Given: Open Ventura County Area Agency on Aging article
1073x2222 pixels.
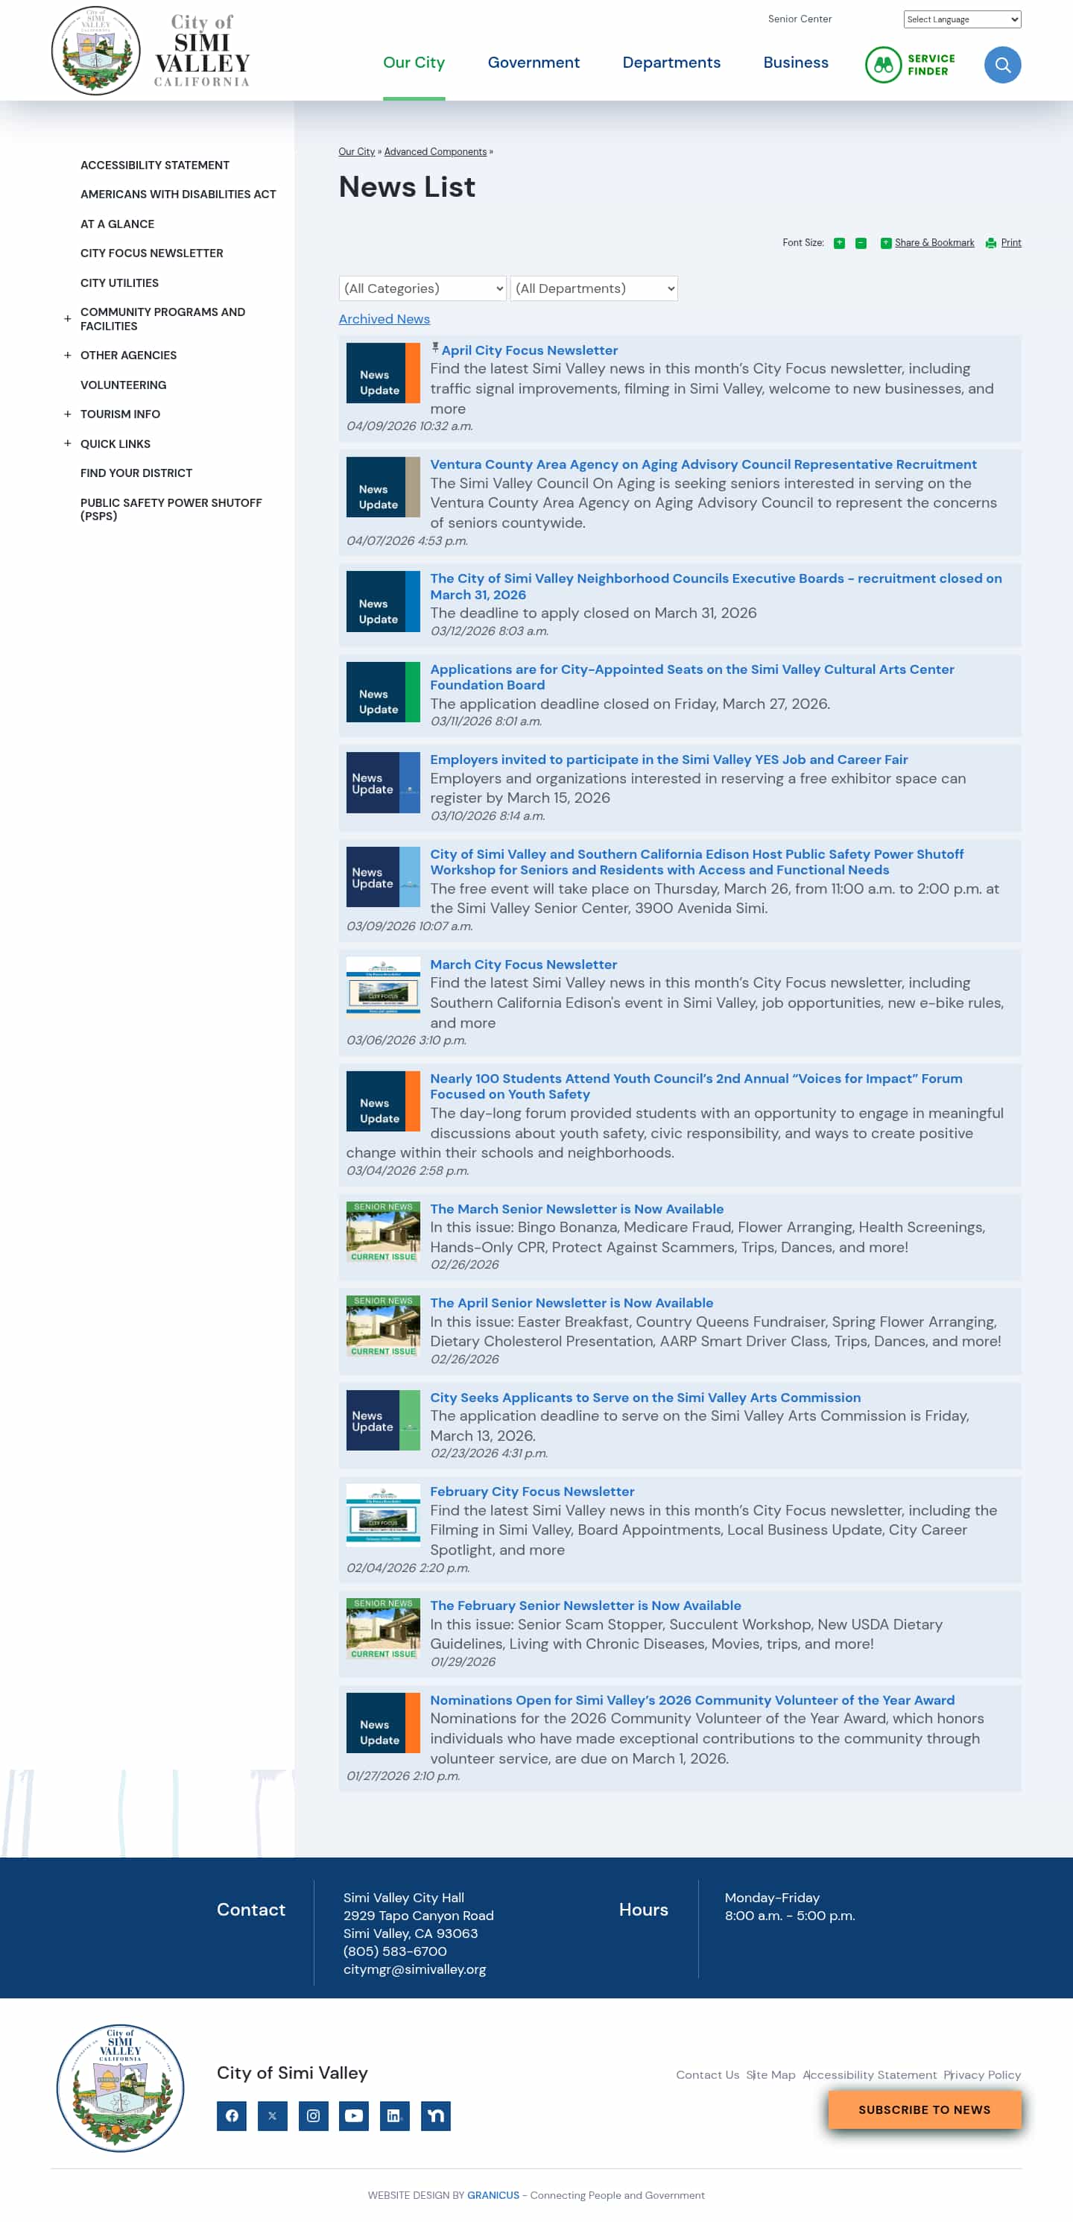Looking at the screenshot, I should point(703,464).
